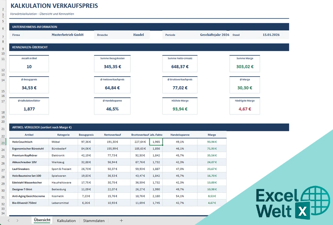The width and height of the screenshot is (333, 225).
Task: Switch to the Kalkulation sheet tab
Action: (66, 220)
